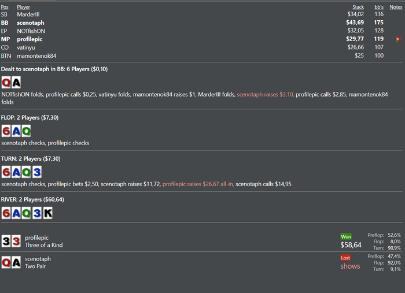Click profilepic's black 3 showdown card

coord(6,241)
